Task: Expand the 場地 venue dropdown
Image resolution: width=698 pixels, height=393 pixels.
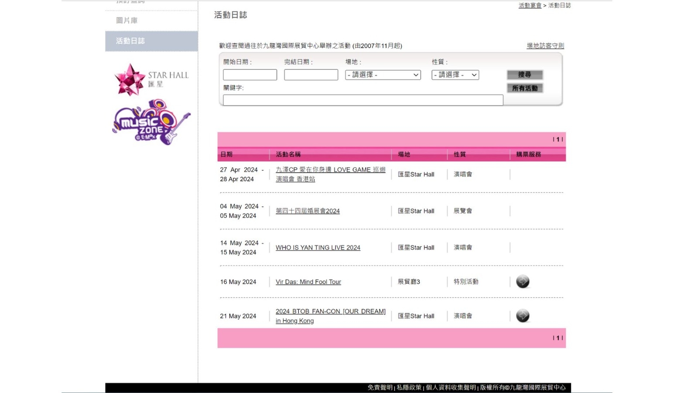Action: pos(383,75)
